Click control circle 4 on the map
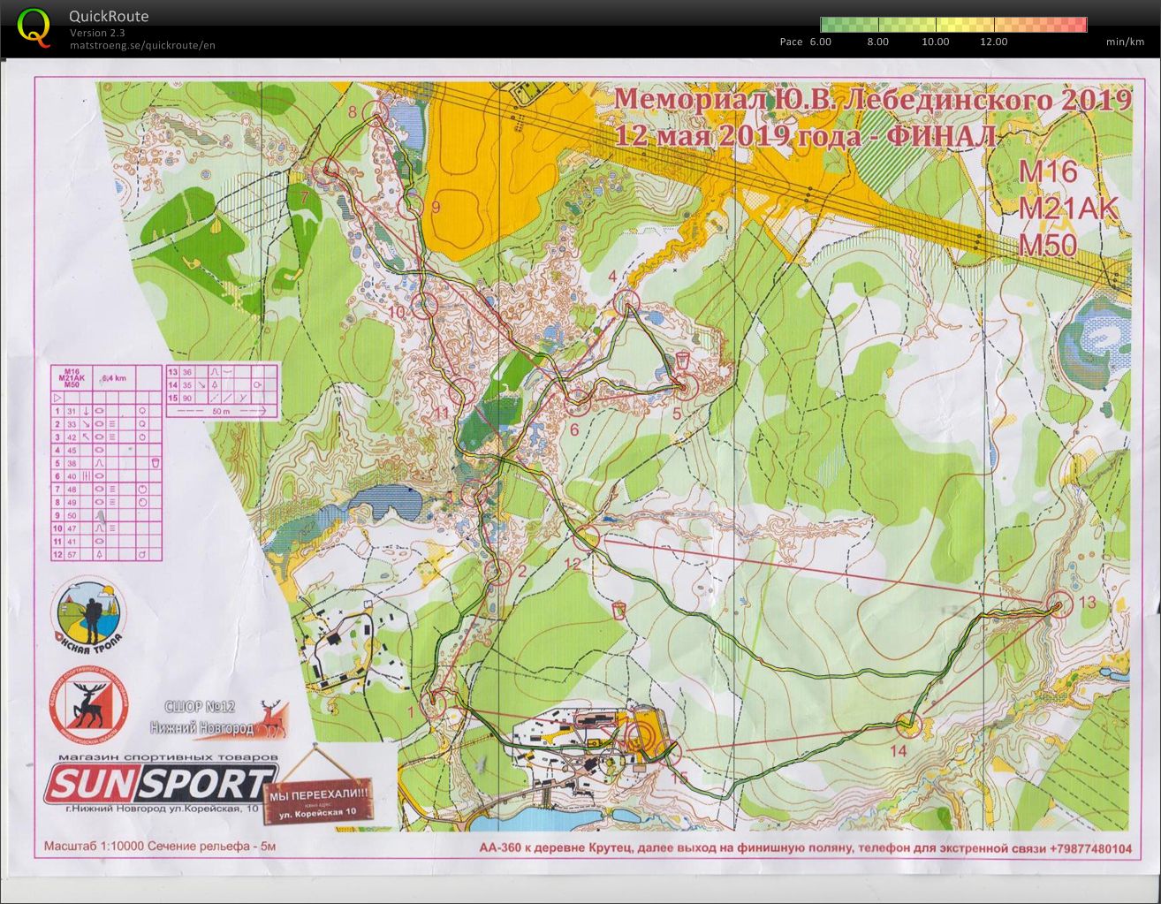The width and height of the screenshot is (1161, 904). [x=626, y=302]
